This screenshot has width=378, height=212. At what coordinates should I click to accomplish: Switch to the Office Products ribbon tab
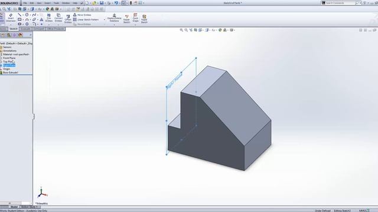tap(56, 29)
